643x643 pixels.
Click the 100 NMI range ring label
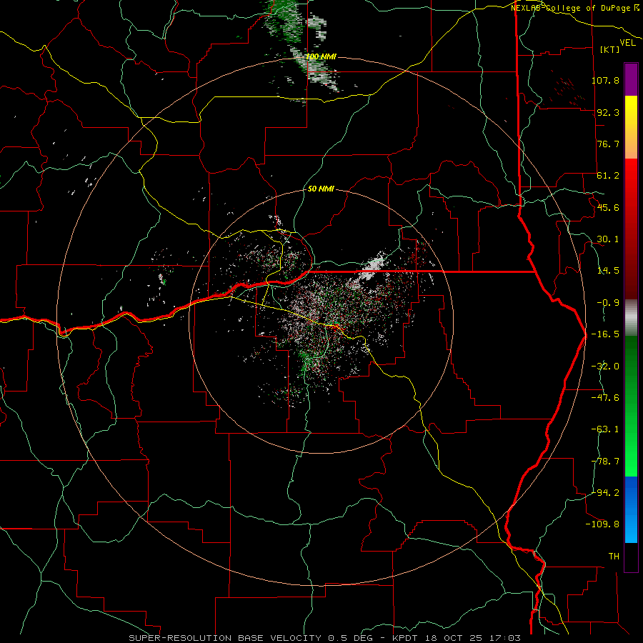coord(321,56)
